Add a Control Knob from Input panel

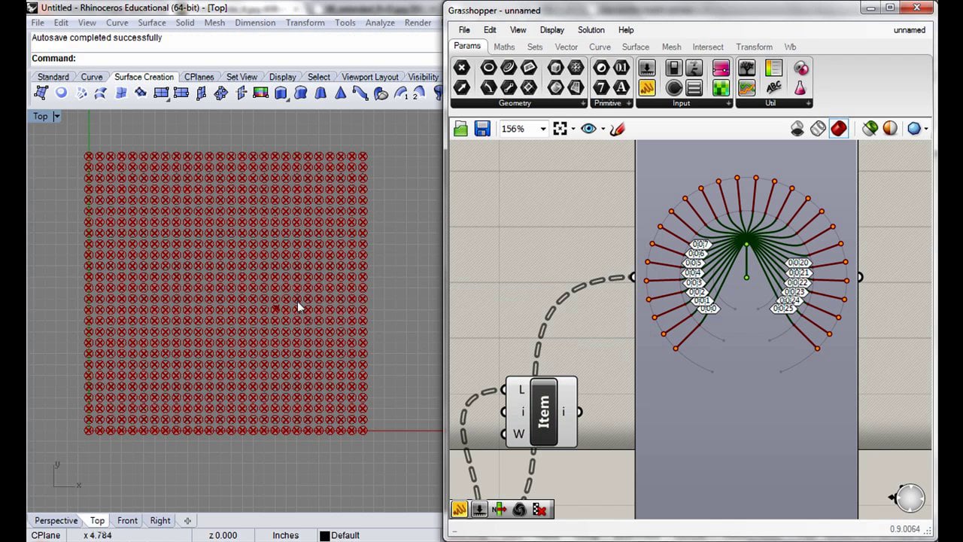point(674,87)
